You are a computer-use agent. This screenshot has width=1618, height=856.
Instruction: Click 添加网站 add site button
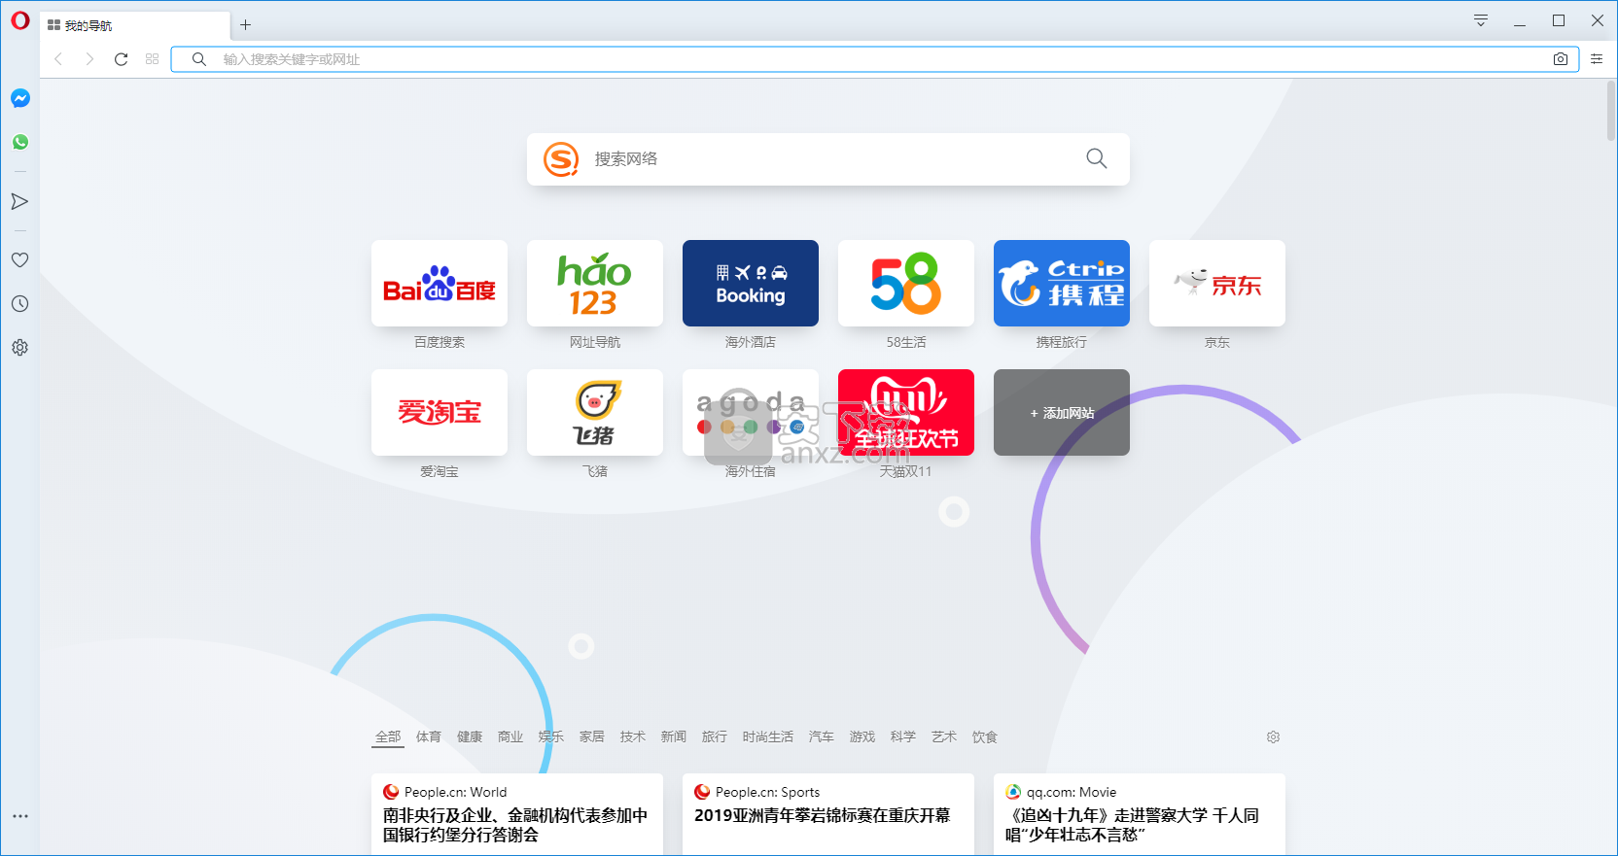point(1062,412)
